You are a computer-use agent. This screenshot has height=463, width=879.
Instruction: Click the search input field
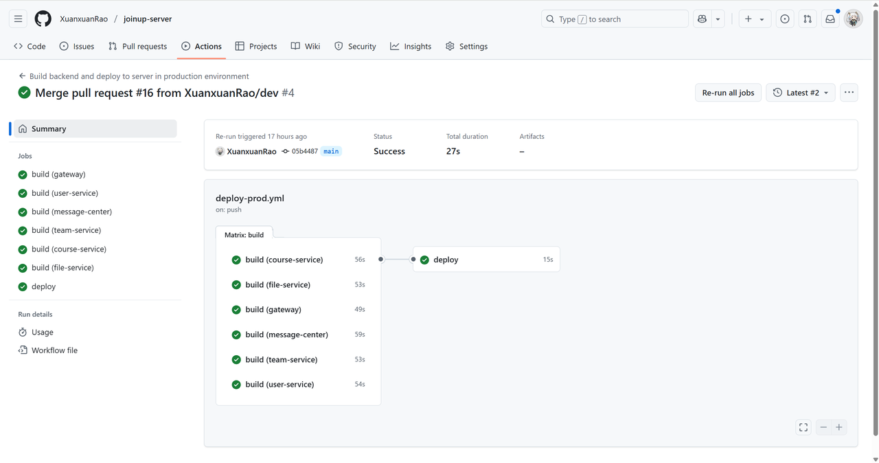point(615,19)
